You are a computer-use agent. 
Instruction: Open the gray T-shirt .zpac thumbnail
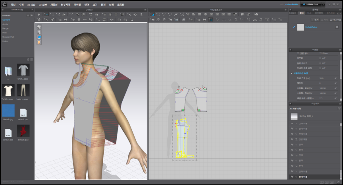click(23, 70)
